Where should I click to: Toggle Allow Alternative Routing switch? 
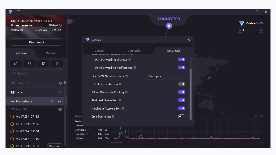(182, 92)
